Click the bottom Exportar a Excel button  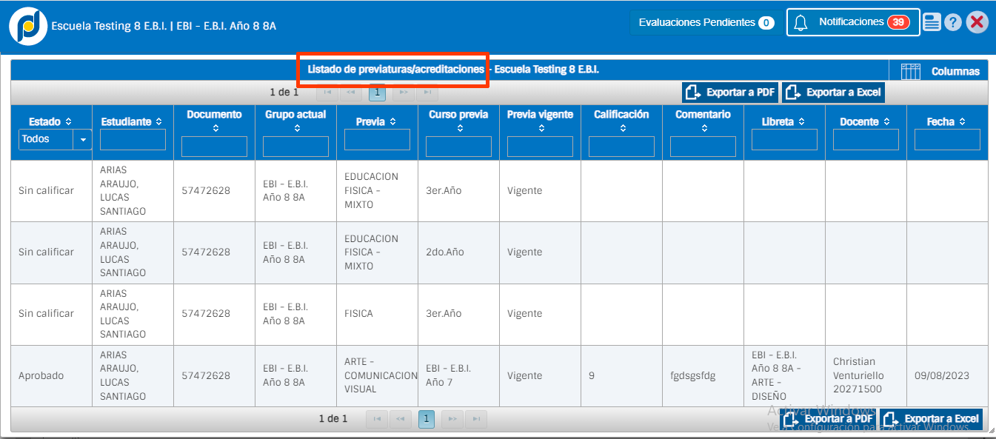[931, 419]
